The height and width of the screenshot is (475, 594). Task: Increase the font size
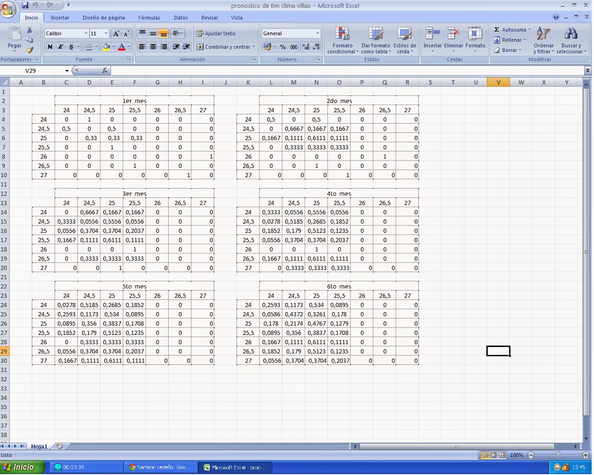tap(116, 33)
